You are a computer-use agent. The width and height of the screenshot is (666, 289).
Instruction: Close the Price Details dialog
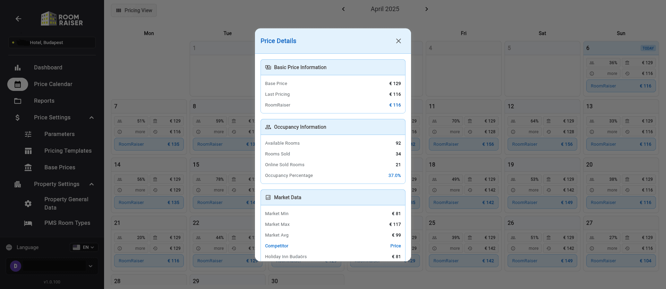click(398, 41)
